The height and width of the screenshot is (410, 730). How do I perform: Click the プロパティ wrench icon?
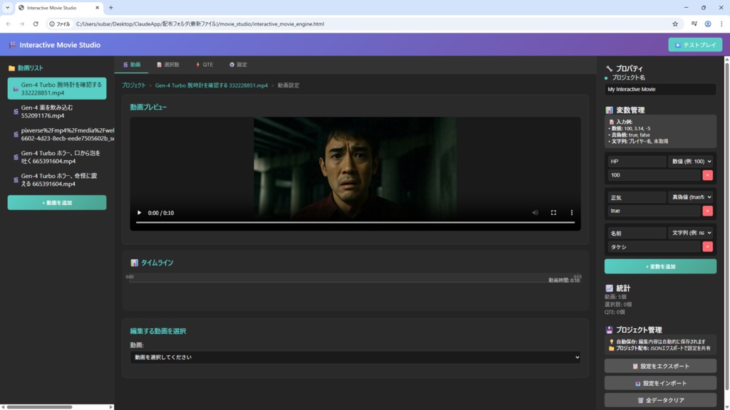pos(609,68)
